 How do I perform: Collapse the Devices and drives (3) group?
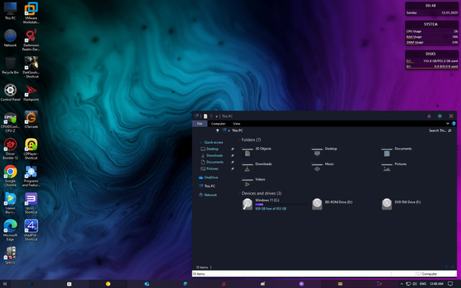click(239, 194)
